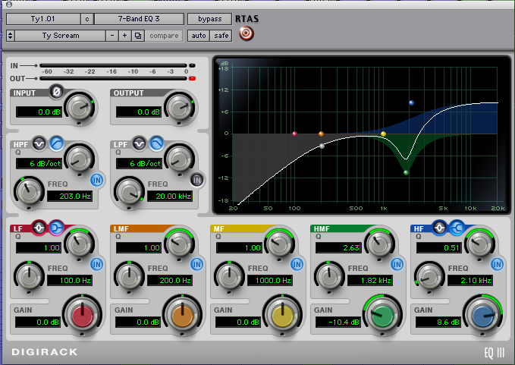Select the HPF high-pass filter type icon
This screenshot has width=515, height=365.
click(x=56, y=143)
